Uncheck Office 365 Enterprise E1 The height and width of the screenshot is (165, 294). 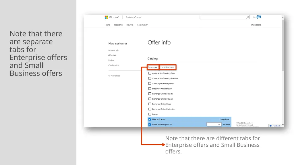[x=150, y=124]
